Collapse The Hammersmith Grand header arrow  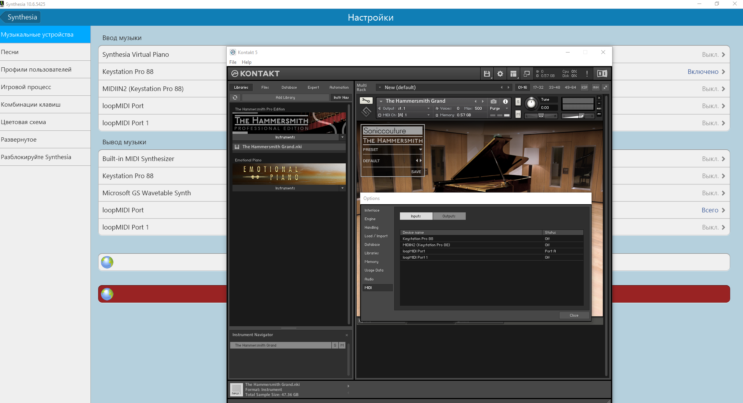pyautogui.click(x=381, y=101)
